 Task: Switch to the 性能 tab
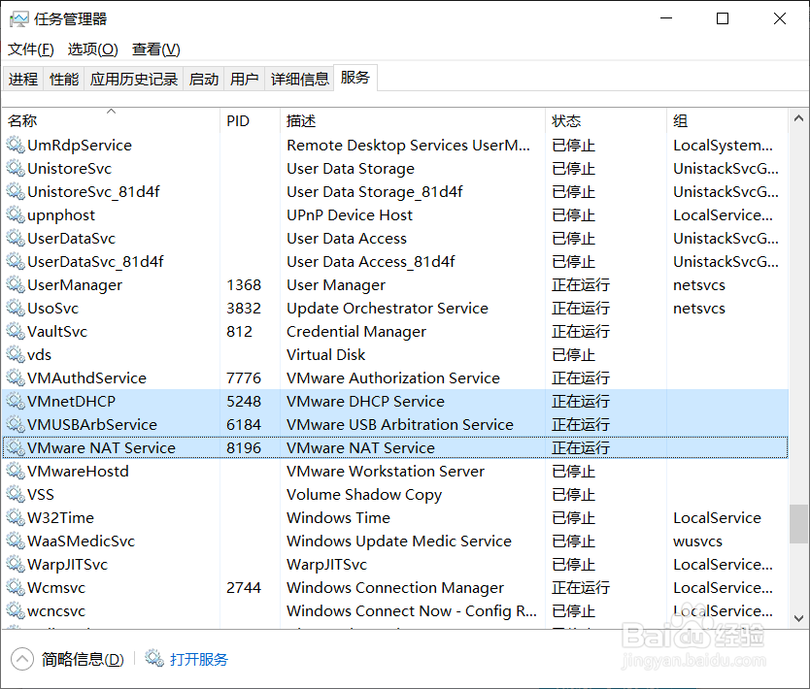64,80
